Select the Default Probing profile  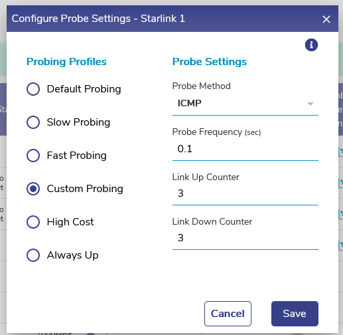(x=33, y=89)
